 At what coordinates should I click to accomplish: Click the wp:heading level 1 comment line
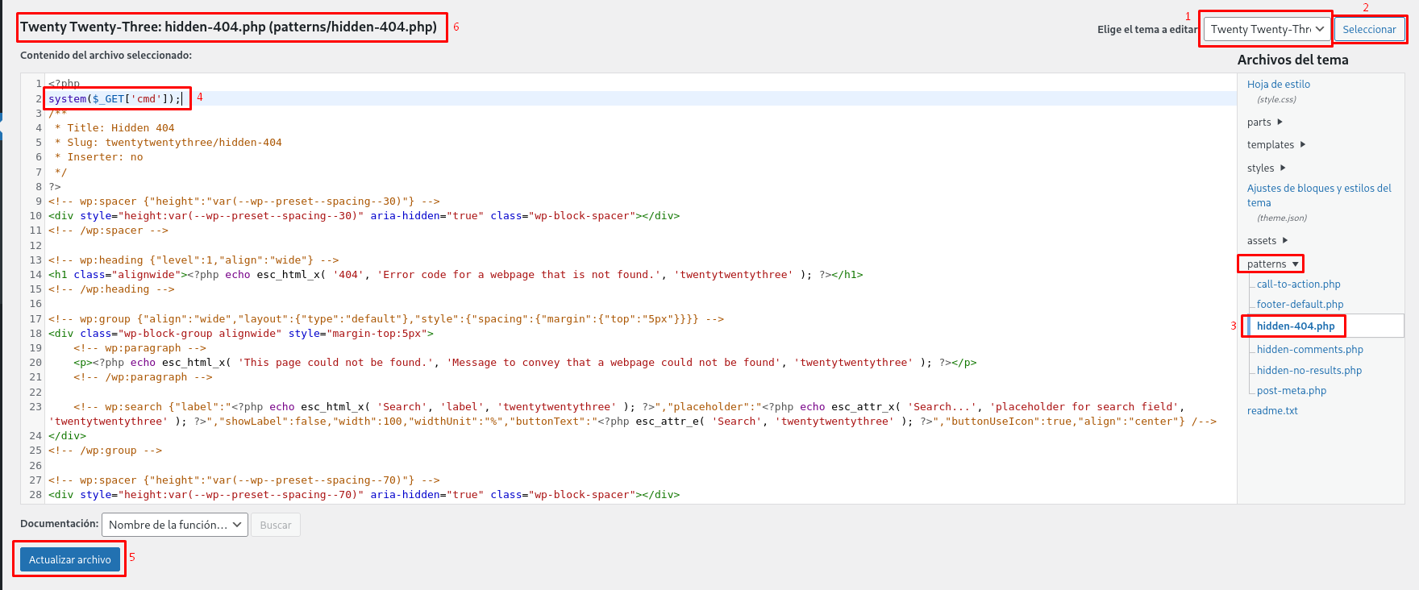pyautogui.click(x=193, y=260)
